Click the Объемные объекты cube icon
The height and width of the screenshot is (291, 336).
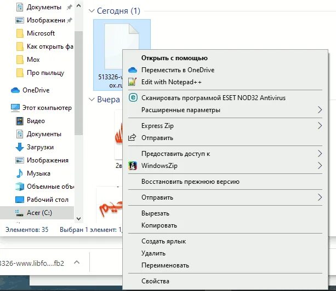[x=20, y=187]
